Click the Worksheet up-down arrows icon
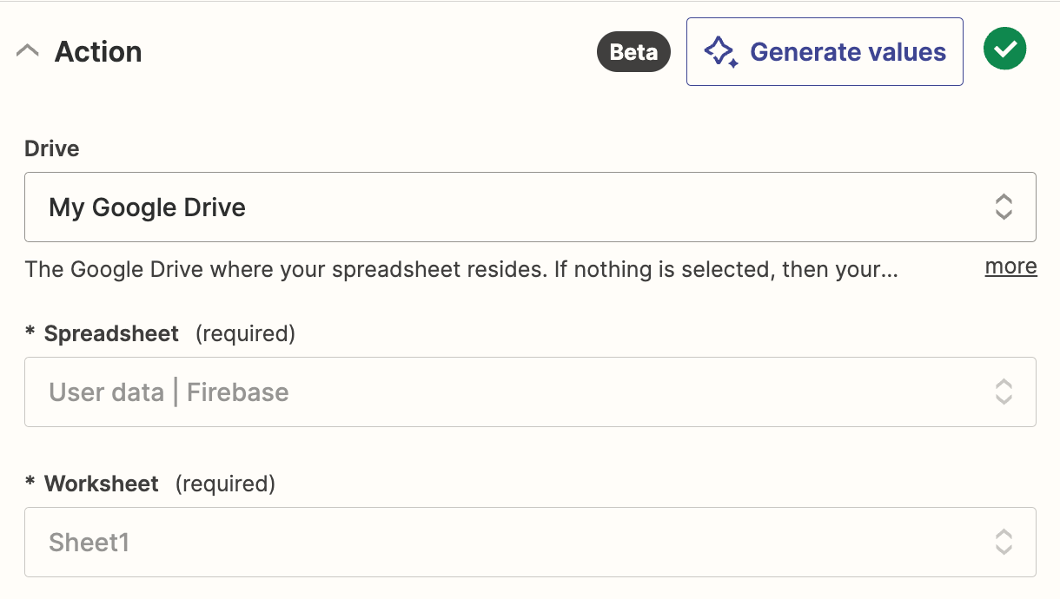Screen dimensions: 1060x599 [x=1004, y=542]
